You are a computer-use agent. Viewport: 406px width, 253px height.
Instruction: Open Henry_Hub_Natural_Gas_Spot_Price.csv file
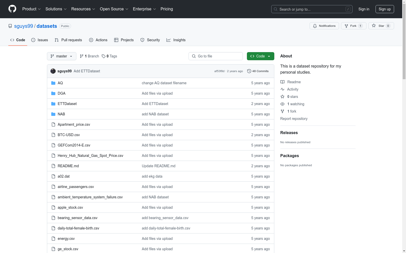tap(90, 156)
